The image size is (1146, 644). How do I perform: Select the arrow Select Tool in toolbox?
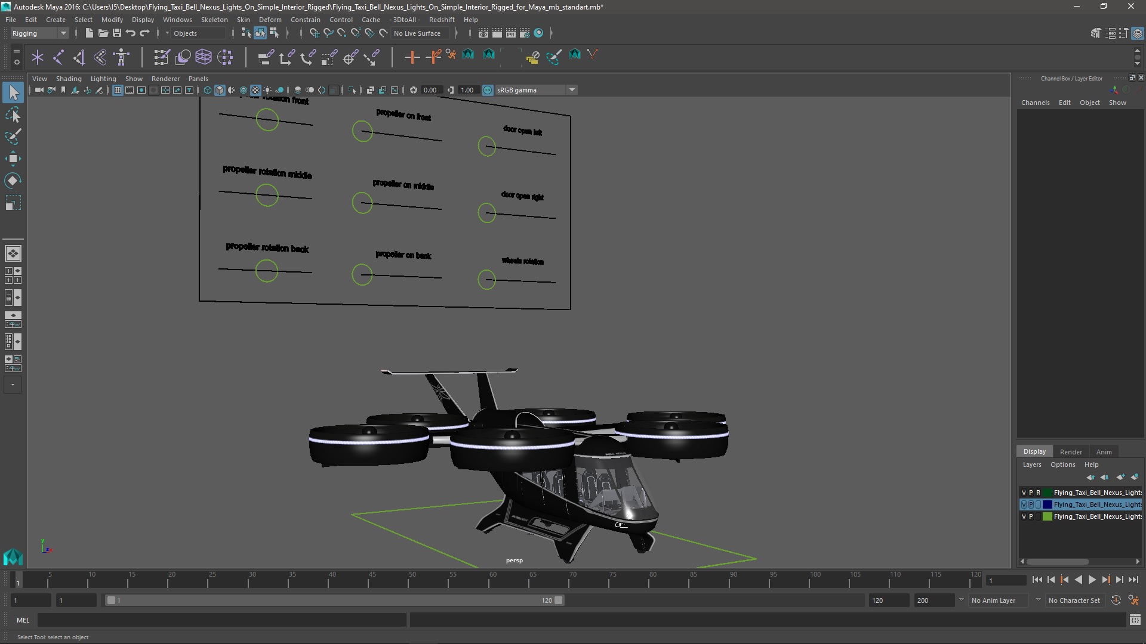(x=13, y=92)
